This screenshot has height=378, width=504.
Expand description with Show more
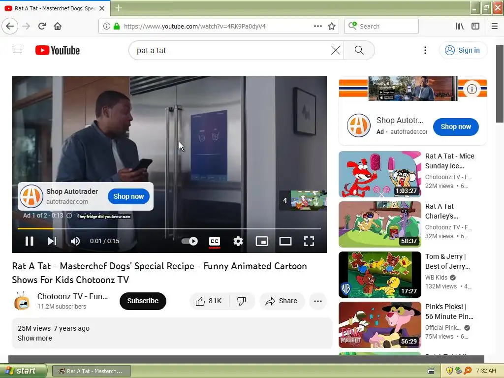[35, 338]
